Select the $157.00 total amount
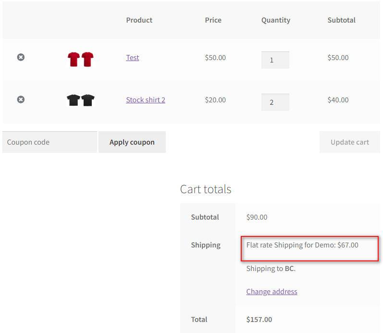 [x=259, y=320]
